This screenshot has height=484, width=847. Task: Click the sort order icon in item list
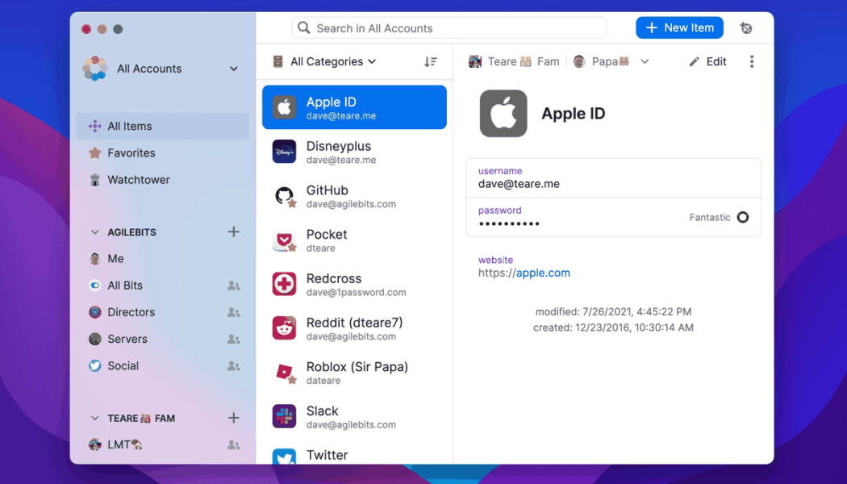click(431, 62)
